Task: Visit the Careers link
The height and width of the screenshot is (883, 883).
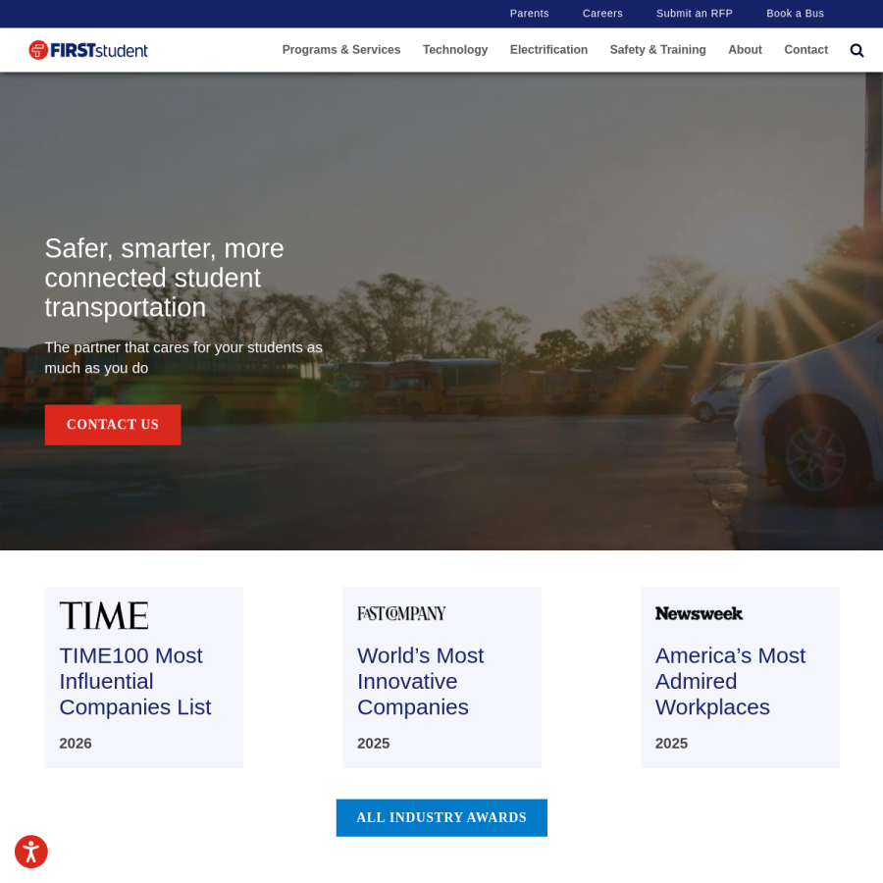Action: point(602,14)
